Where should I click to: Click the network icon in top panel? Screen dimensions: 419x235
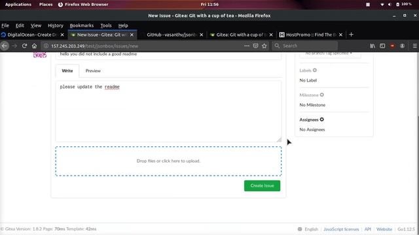click(x=382, y=5)
